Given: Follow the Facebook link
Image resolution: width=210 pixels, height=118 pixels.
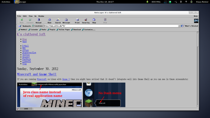Looking at the screenshot, I should (x=27, y=59).
